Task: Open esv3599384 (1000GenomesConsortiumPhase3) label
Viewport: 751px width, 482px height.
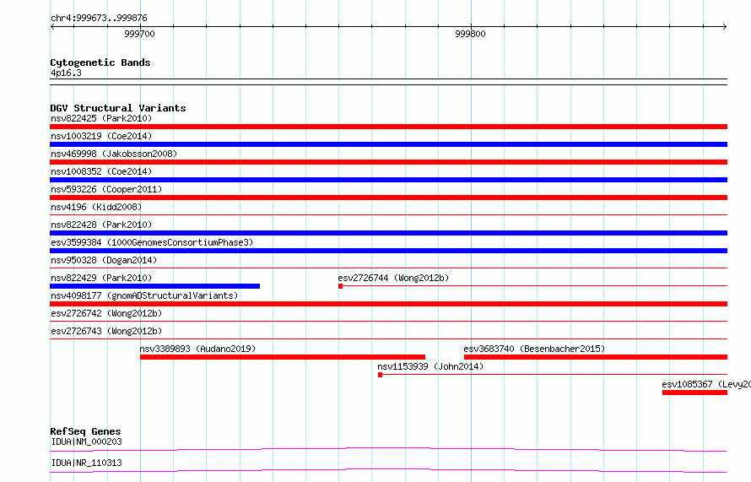Action: pos(152,242)
